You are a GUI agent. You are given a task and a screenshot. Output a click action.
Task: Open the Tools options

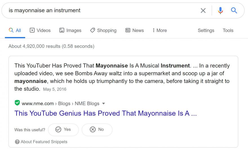[x=228, y=30]
